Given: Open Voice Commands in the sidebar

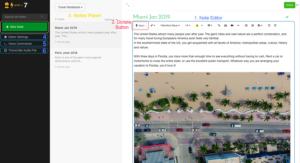Looking at the screenshot, I should (24, 44).
